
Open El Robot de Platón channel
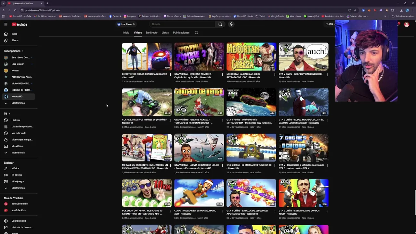19,90
